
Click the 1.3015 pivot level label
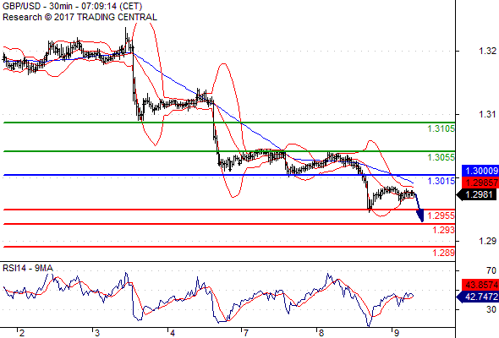(x=441, y=181)
